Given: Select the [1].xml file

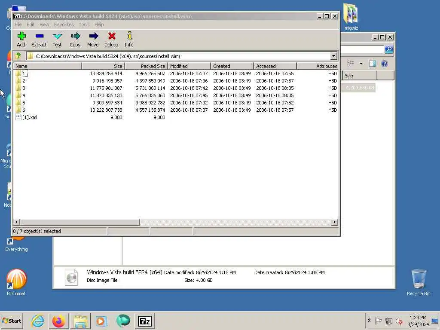Looking at the screenshot, I should point(26,117).
